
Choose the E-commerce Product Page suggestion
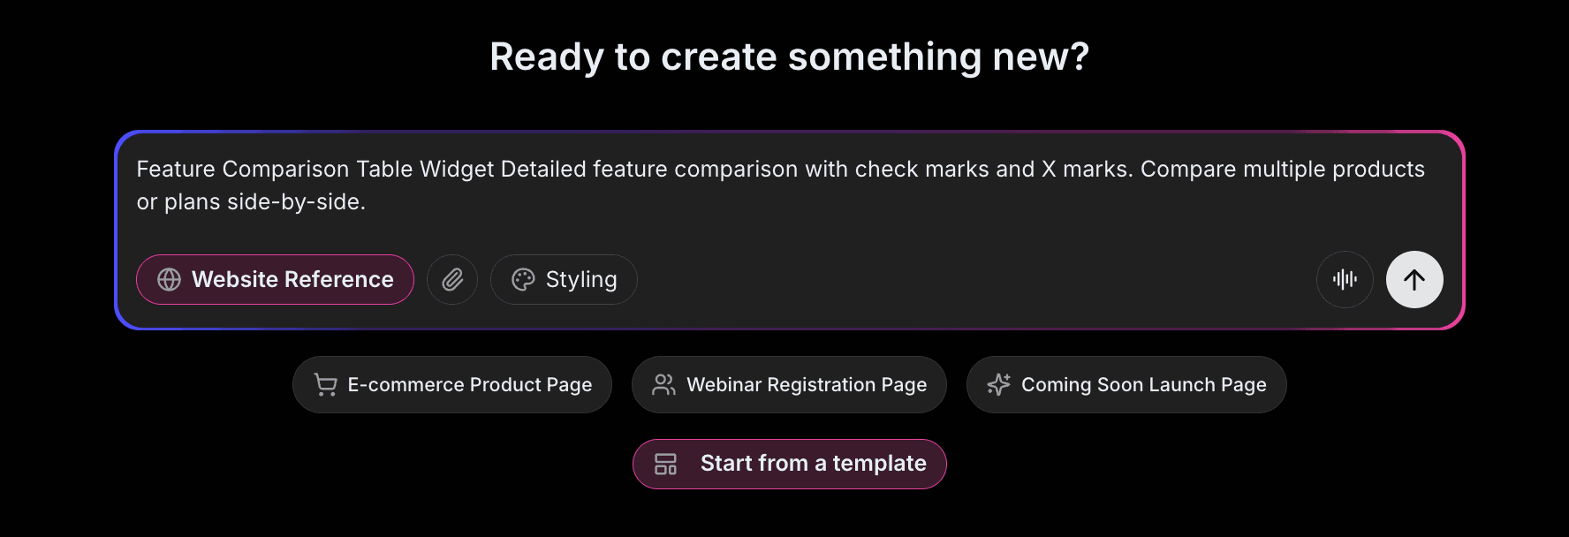point(451,384)
